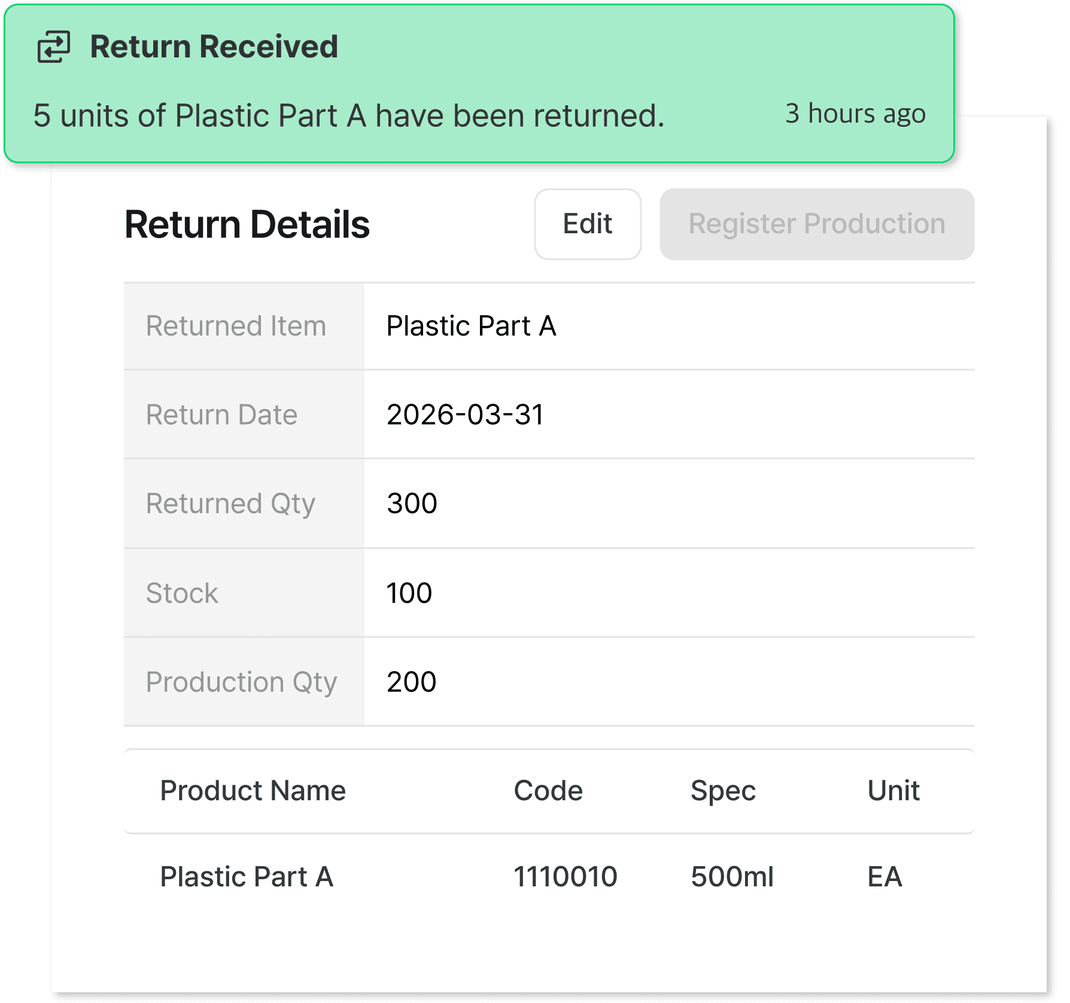Screen dimensions: 1070x1003
Task: Click the Return Date value 2026-03-31
Action: pos(465,415)
